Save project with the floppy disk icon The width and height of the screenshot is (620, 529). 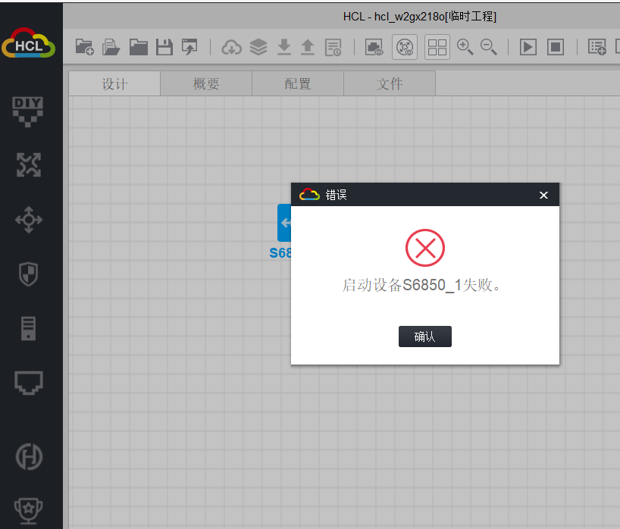coord(164,47)
